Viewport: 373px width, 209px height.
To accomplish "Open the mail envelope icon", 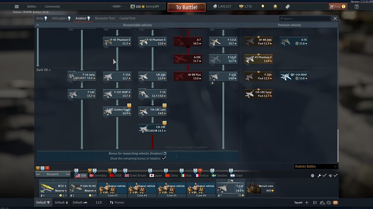I will click(x=335, y=203).
